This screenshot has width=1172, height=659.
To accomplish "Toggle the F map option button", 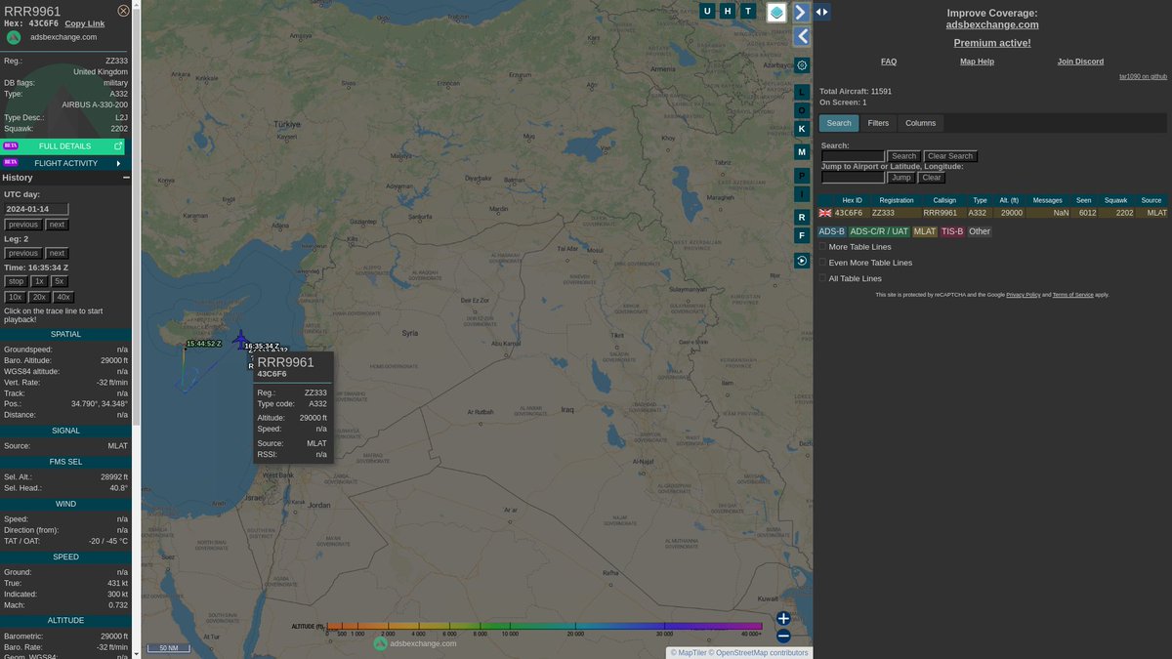I will point(802,235).
